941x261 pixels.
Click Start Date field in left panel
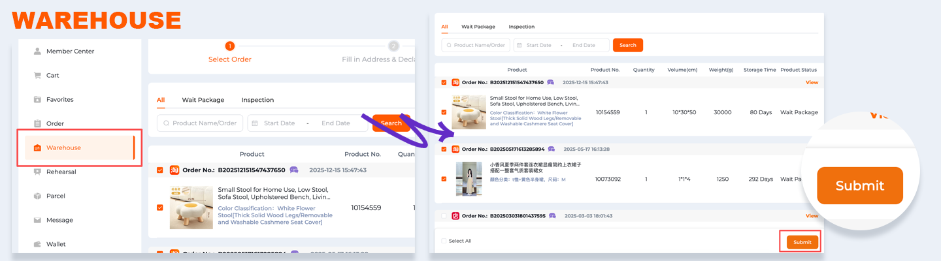[x=279, y=123]
